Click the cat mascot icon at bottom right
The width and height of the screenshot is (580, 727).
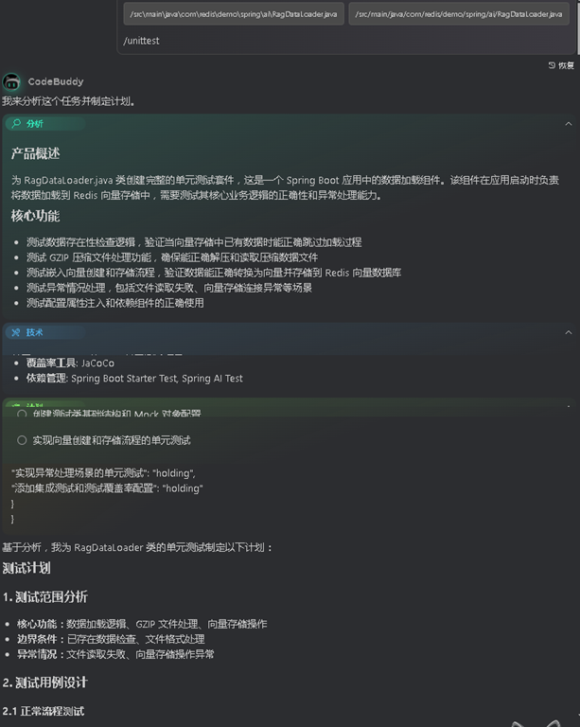pyautogui.click(x=537, y=723)
